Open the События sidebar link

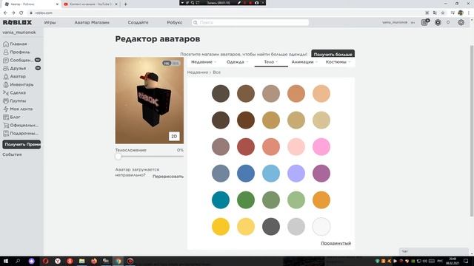(12, 154)
